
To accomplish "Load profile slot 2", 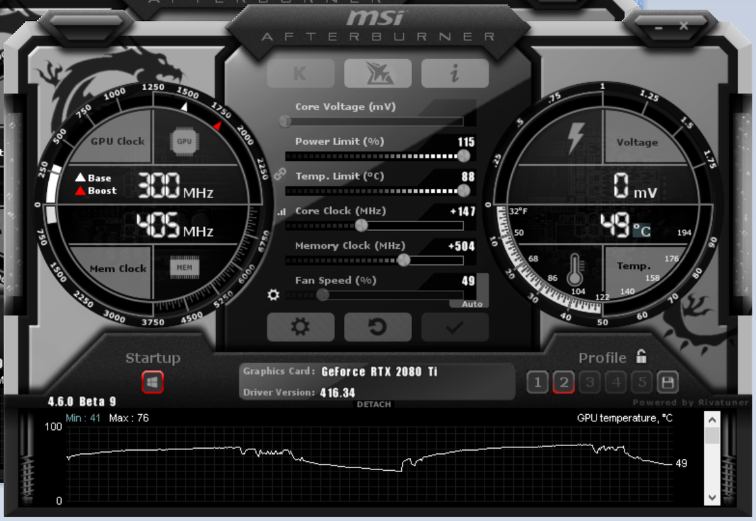I will (x=564, y=382).
